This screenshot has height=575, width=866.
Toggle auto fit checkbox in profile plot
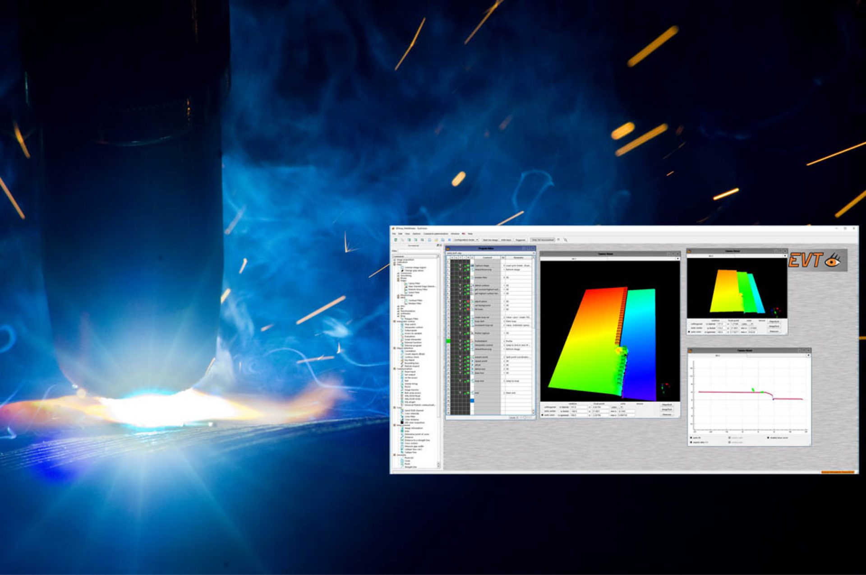click(691, 437)
